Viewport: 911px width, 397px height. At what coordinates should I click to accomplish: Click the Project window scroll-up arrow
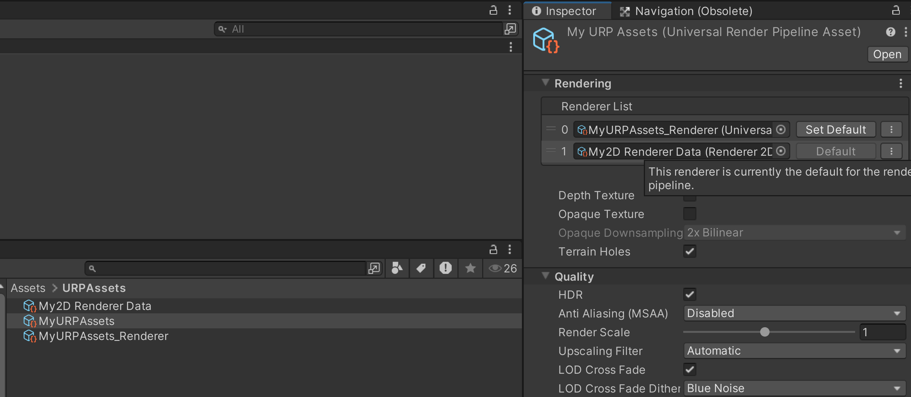(2, 287)
